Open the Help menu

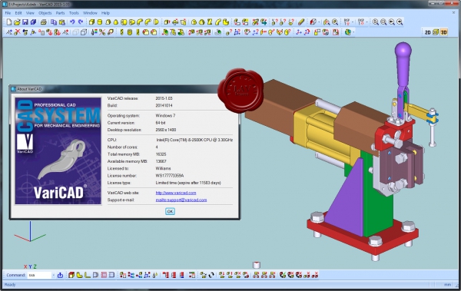105,13
